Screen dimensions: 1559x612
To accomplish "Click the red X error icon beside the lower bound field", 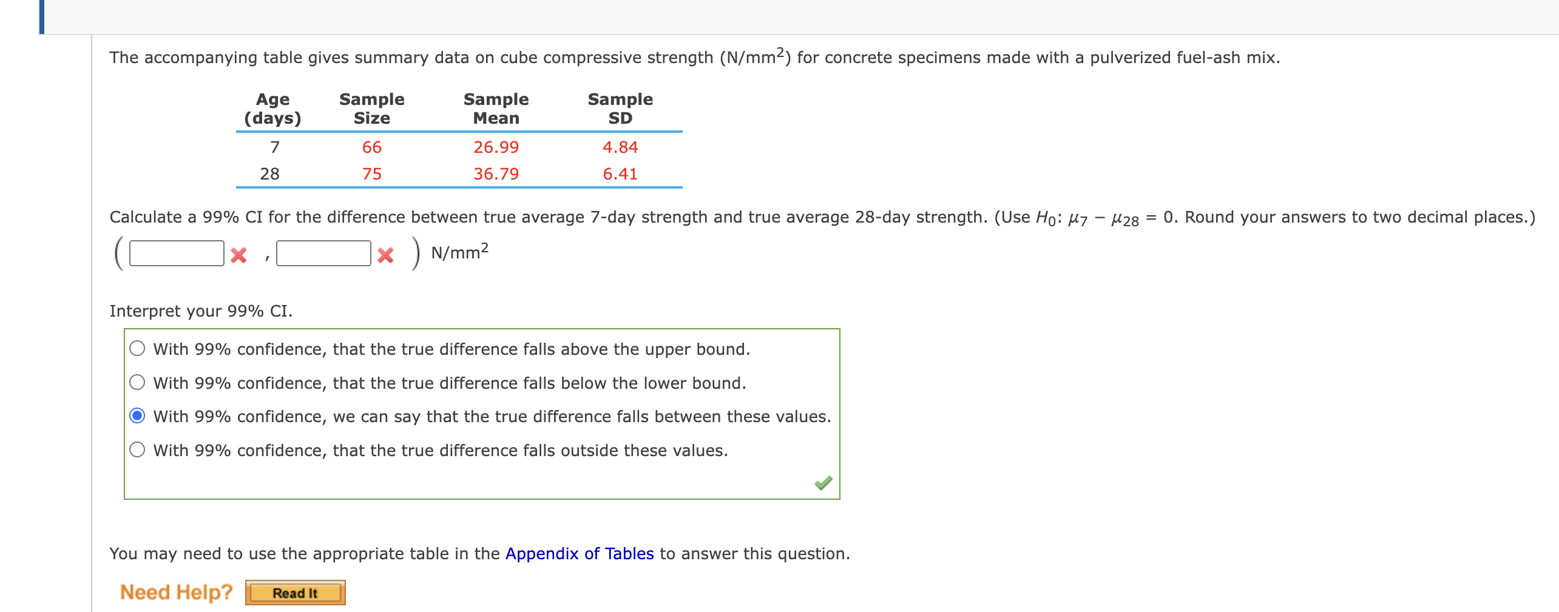I will click(x=238, y=254).
